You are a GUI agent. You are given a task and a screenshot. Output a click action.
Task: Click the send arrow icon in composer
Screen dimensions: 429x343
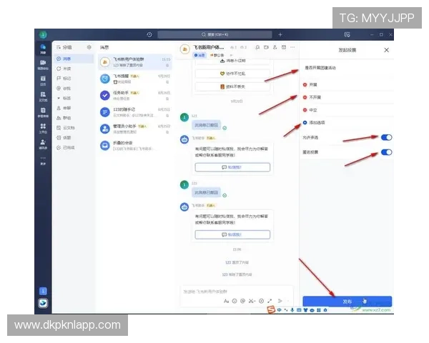tap(280, 301)
